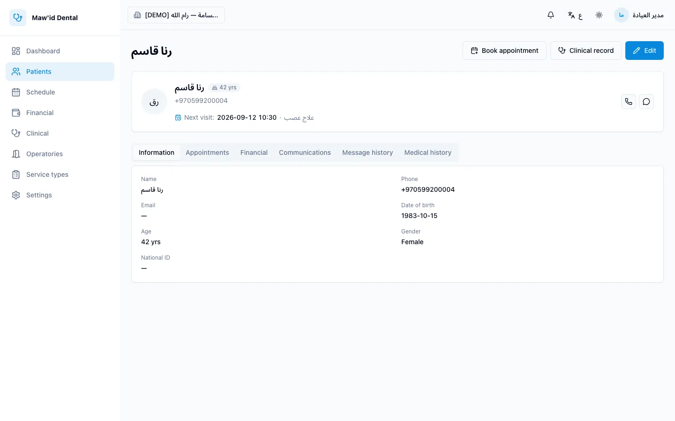
Task: Open the Clinical record button
Action: pyautogui.click(x=586, y=51)
